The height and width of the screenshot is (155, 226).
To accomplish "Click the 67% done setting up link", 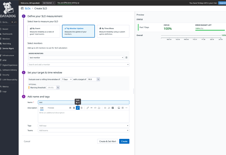I will (x=68, y=3).
